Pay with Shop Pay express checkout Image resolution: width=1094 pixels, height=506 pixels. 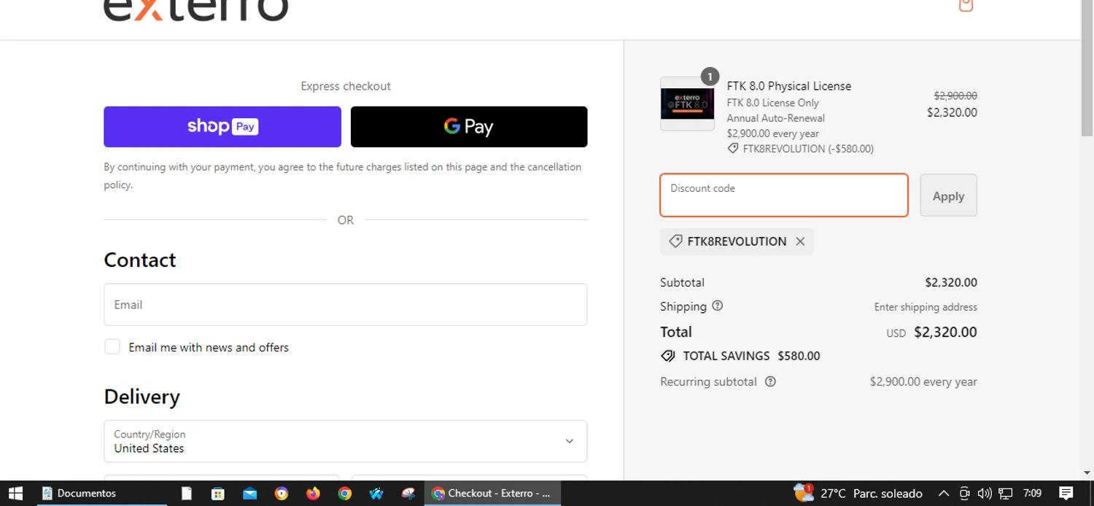[222, 127]
